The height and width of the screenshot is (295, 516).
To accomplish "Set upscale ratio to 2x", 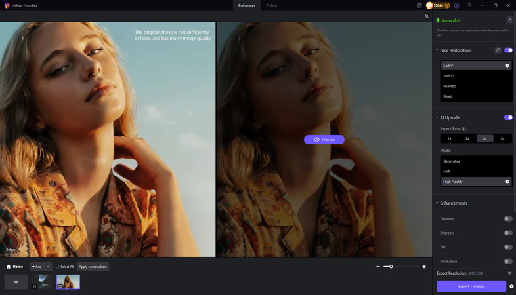I will [467, 138].
